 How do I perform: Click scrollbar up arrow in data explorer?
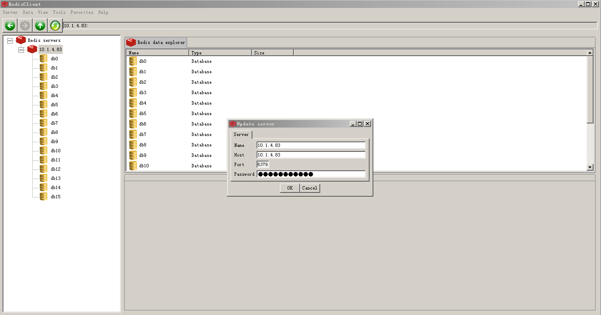[x=590, y=53]
